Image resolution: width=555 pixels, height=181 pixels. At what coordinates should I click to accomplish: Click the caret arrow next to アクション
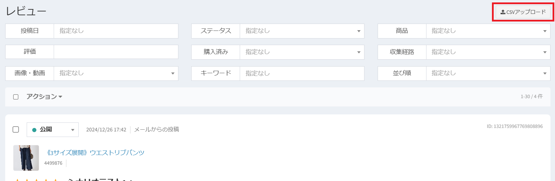(60, 97)
